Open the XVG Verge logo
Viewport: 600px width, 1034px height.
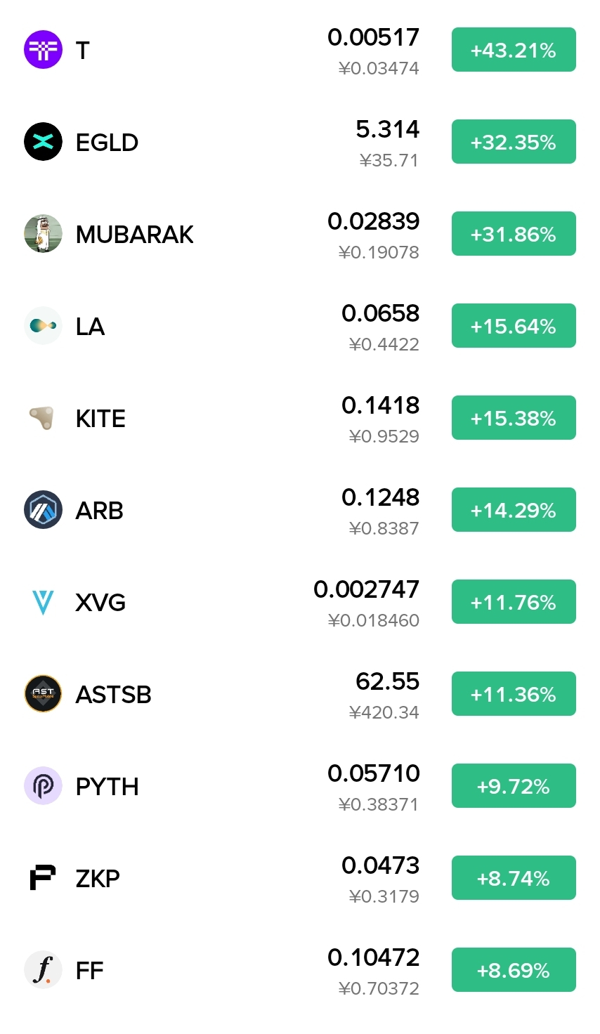(43, 602)
